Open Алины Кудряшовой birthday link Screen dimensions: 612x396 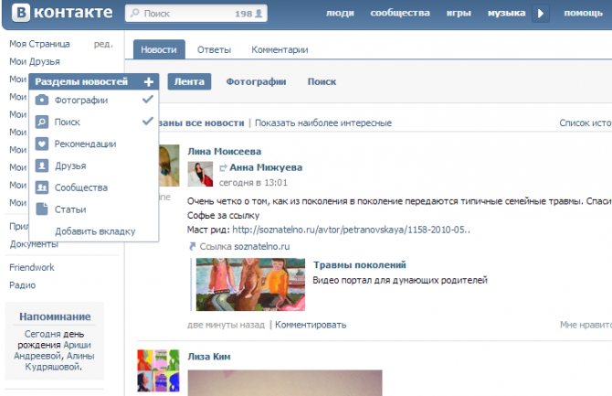coord(59,361)
